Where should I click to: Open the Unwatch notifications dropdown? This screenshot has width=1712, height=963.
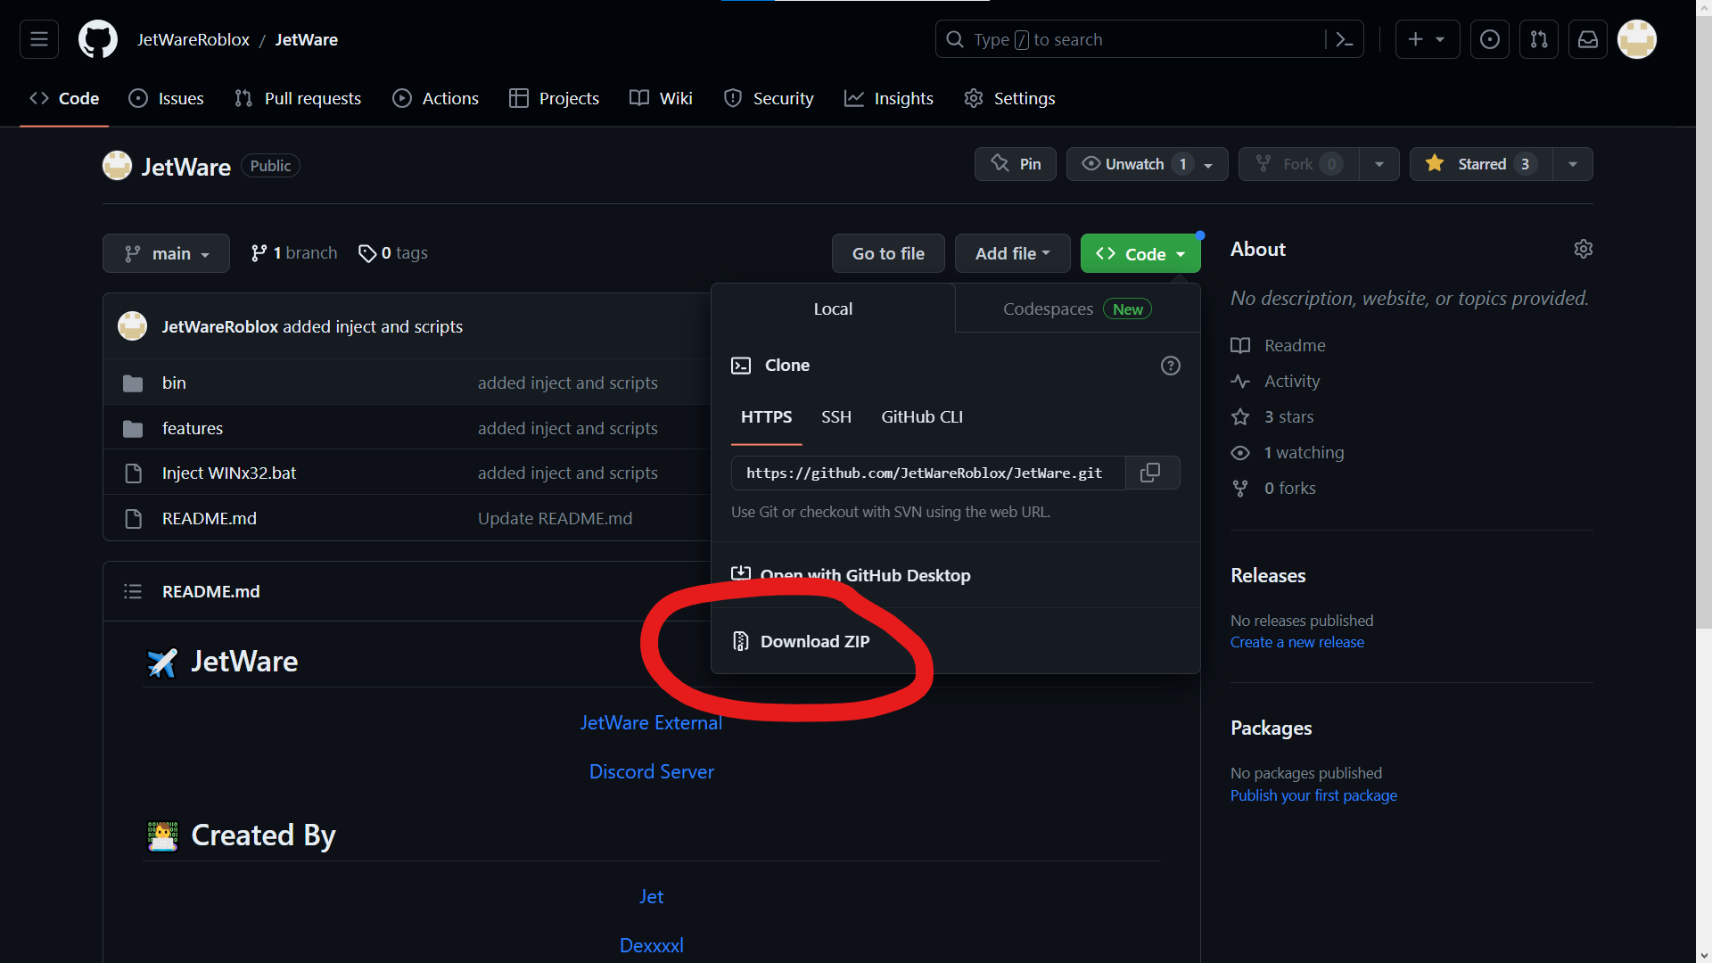[x=1147, y=164]
